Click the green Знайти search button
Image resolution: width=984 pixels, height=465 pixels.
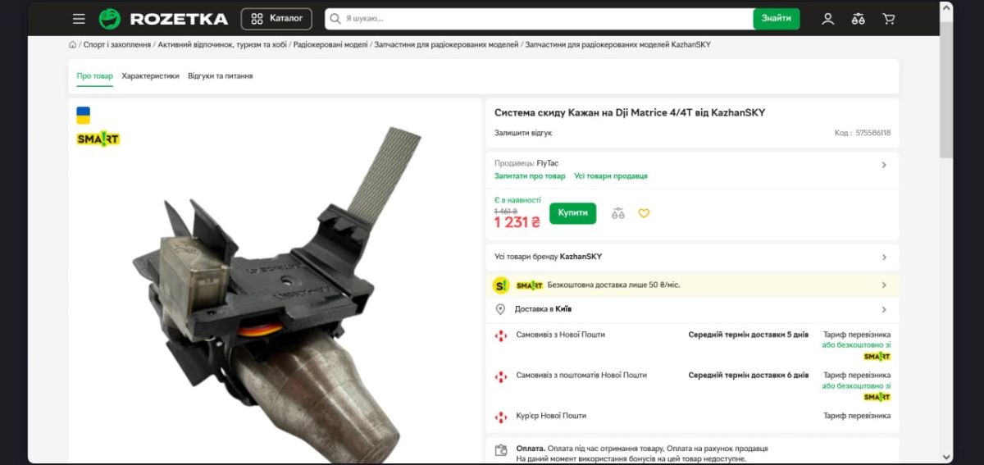coord(777,18)
